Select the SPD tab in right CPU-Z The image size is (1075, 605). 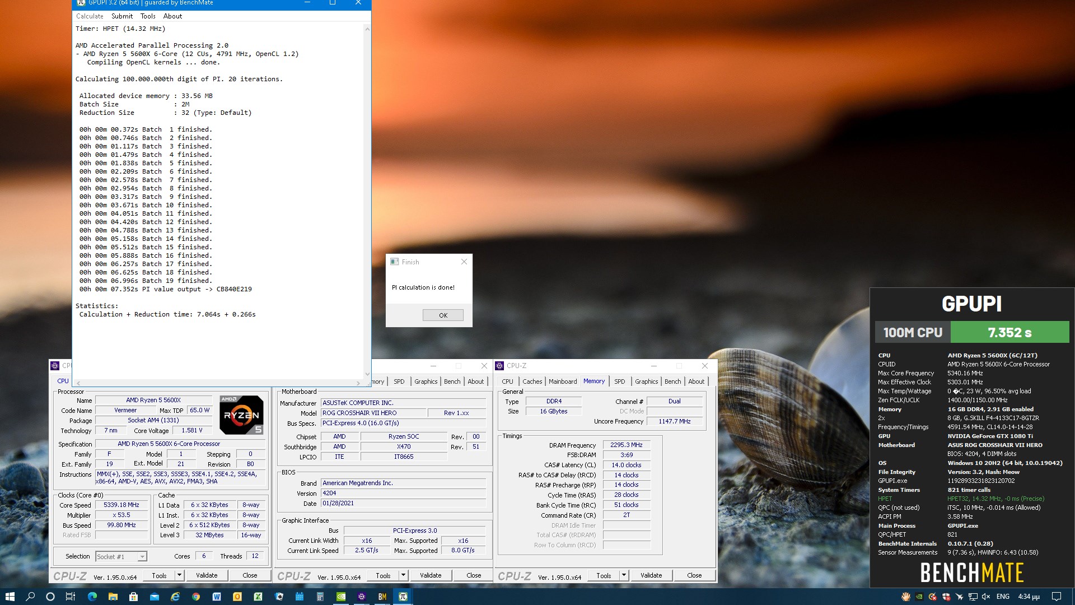click(x=619, y=381)
